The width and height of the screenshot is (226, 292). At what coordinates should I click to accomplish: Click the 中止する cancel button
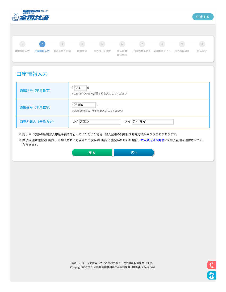point(203,17)
